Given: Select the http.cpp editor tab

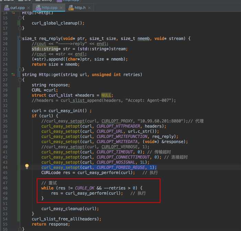Looking at the screenshot, I should 50,8.
